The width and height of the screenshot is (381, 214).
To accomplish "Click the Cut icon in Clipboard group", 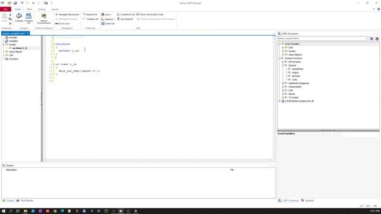I will pyautogui.click(x=10, y=15).
